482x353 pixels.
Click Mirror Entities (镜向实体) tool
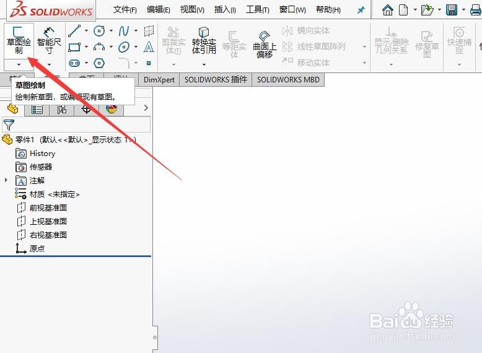click(x=306, y=31)
